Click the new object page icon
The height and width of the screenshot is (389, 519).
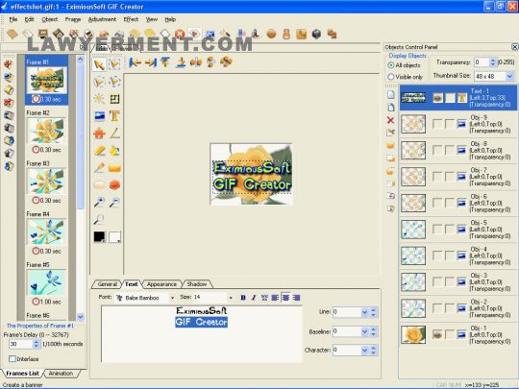[391, 94]
